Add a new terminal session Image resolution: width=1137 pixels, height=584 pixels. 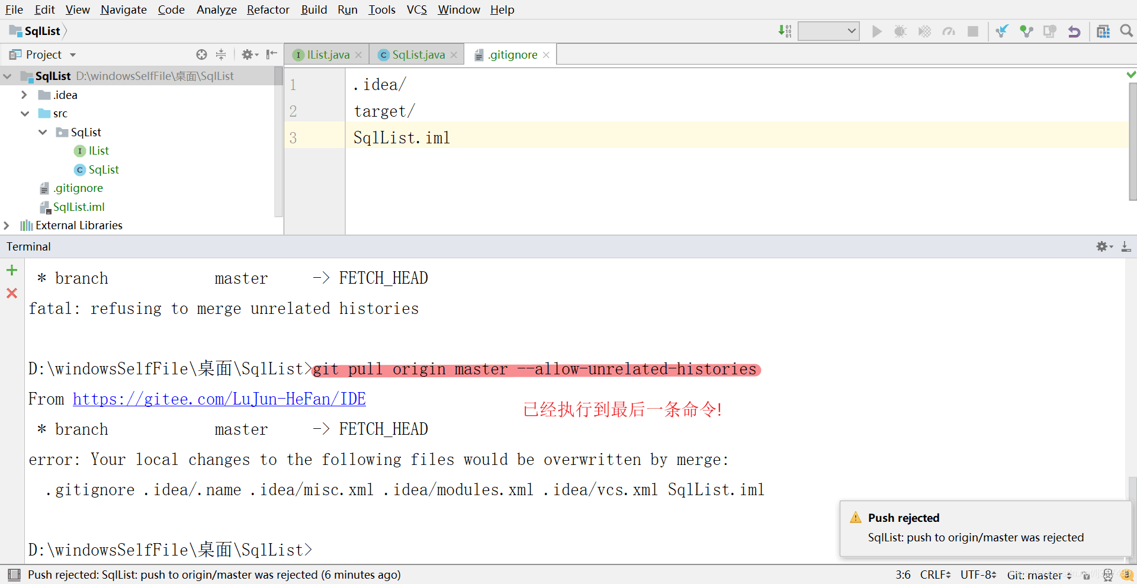(12, 271)
